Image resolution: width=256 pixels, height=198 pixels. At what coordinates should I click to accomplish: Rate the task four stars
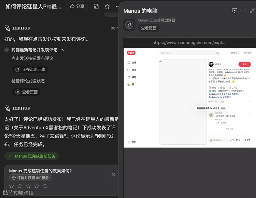[37, 186]
